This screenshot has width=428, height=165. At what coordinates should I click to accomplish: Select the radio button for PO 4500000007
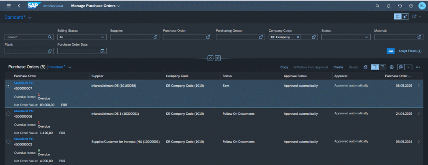coord(8,86)
